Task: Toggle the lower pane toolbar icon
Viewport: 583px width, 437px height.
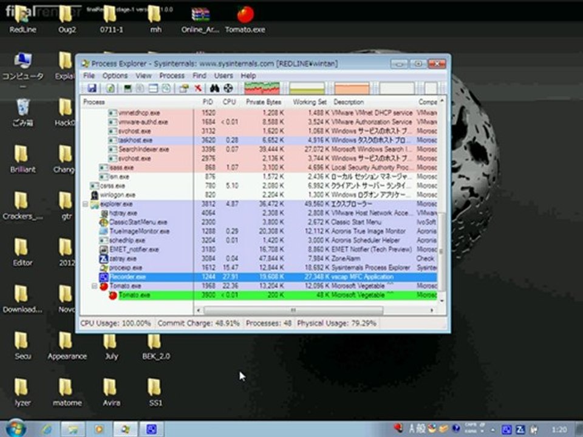Action: pyautogui.click(x=153, y=88)
